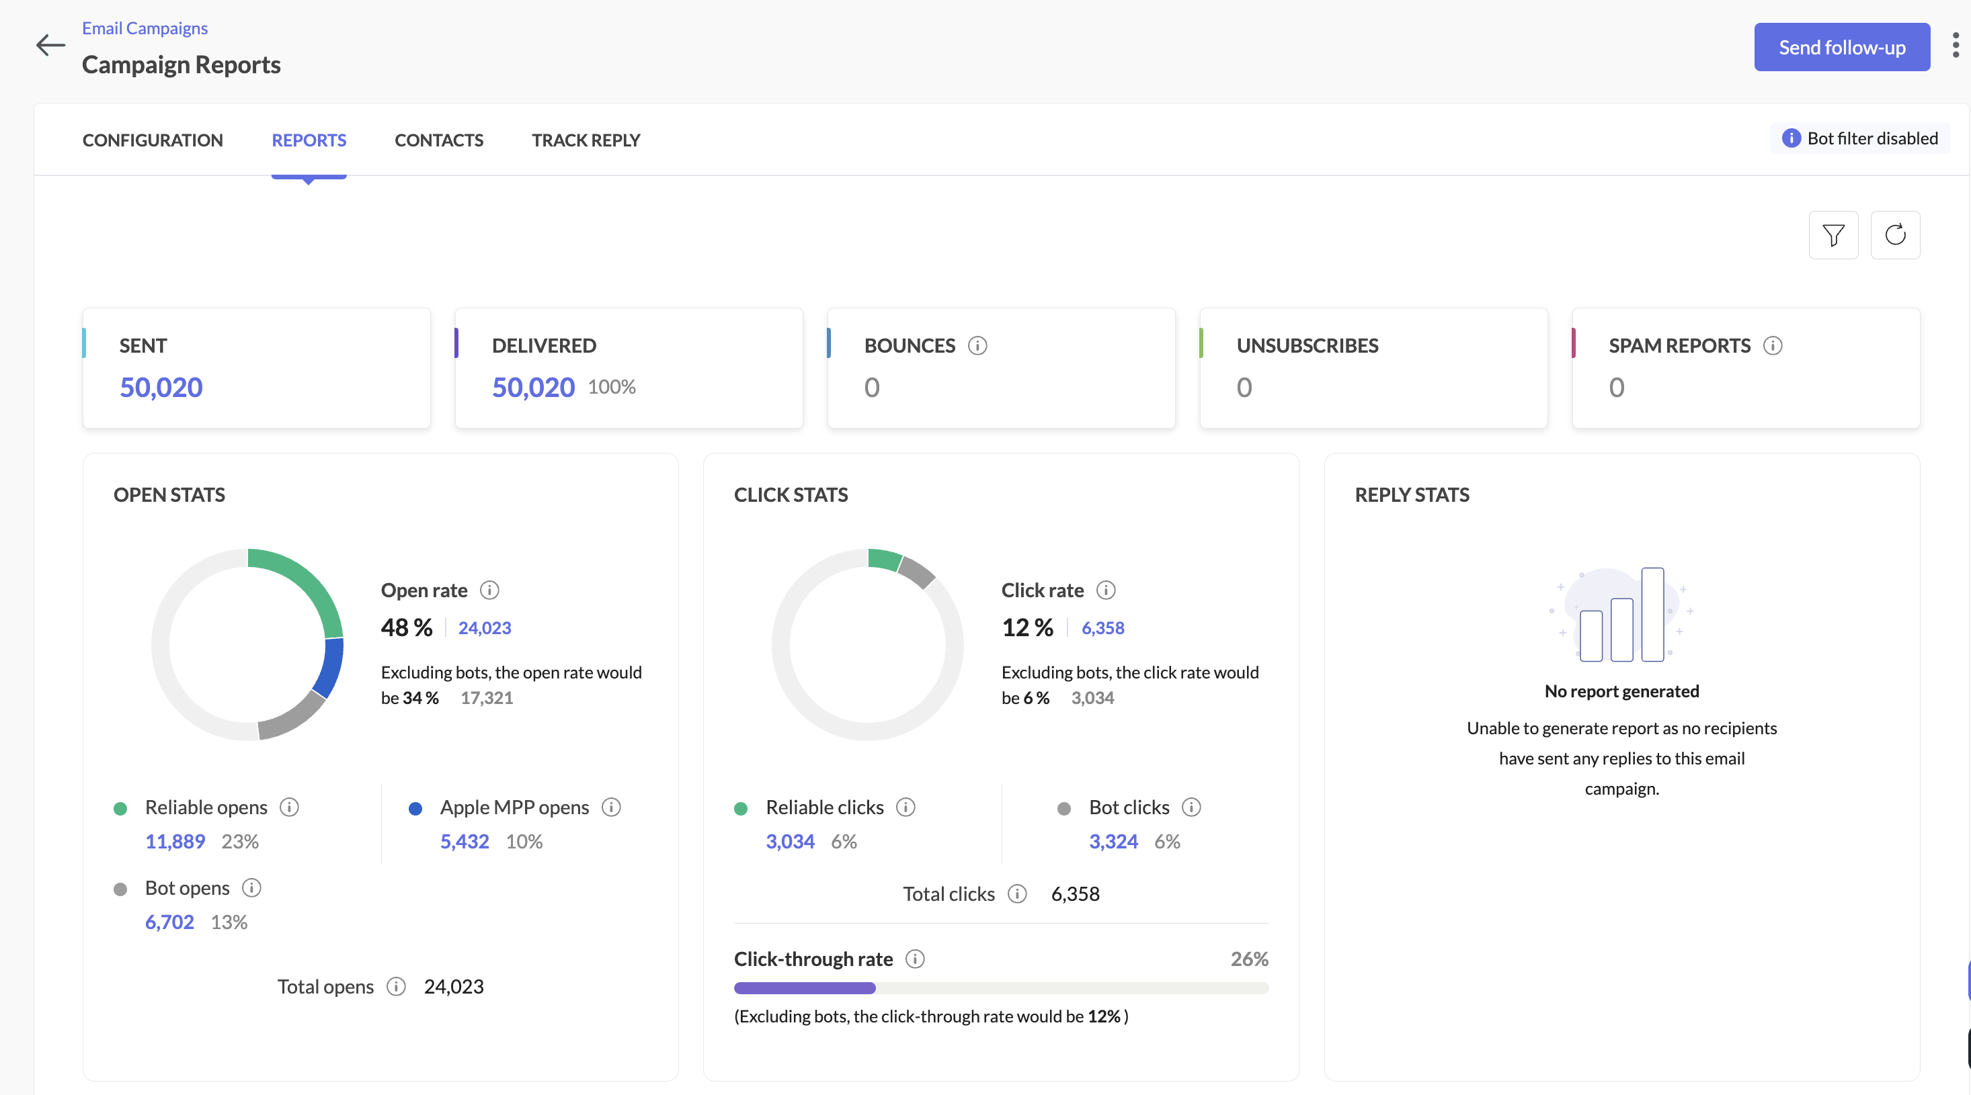Click info icon next to Open rate
1971x1095 pixels.
point(489,590)
